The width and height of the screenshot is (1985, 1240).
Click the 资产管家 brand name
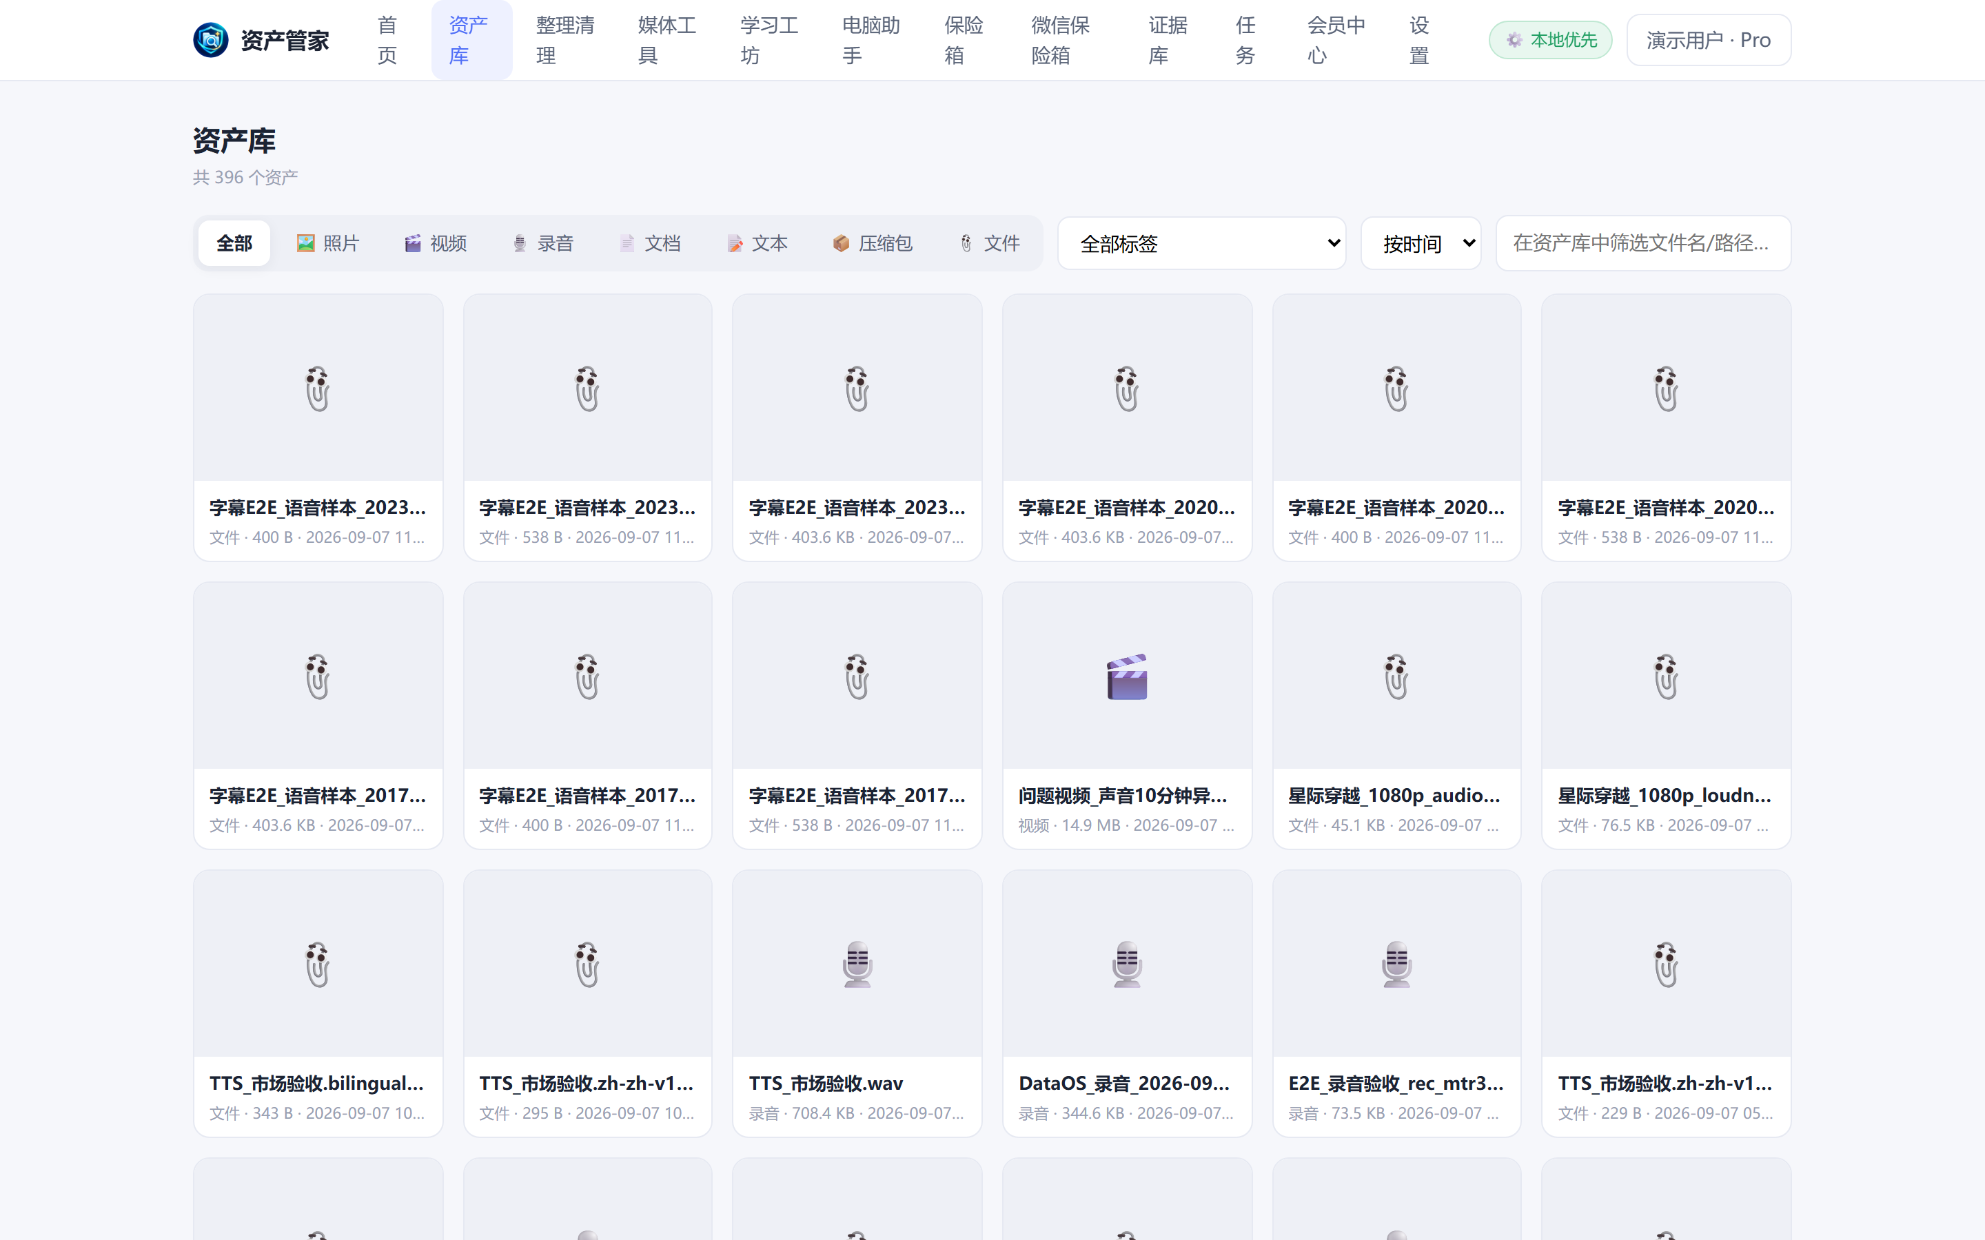coord(285,40)
